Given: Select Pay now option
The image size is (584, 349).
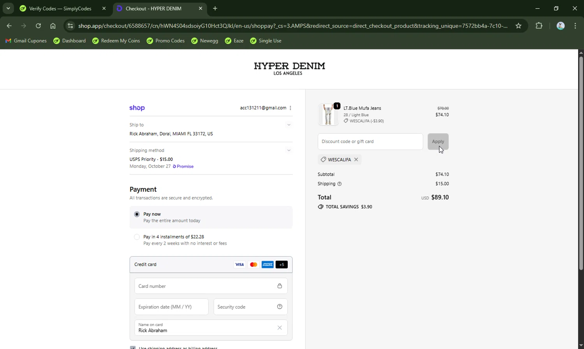Looking at the screenshot, I should pyautogui.click(x=137, y=214).
